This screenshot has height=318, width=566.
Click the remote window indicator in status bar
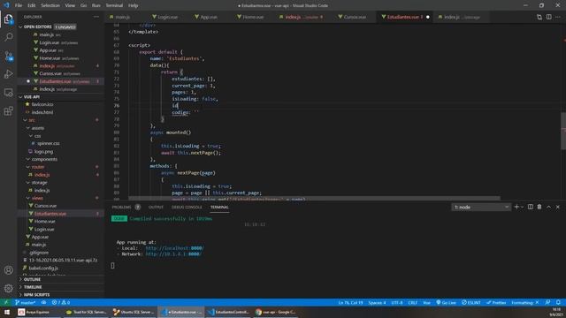[6, 302]
